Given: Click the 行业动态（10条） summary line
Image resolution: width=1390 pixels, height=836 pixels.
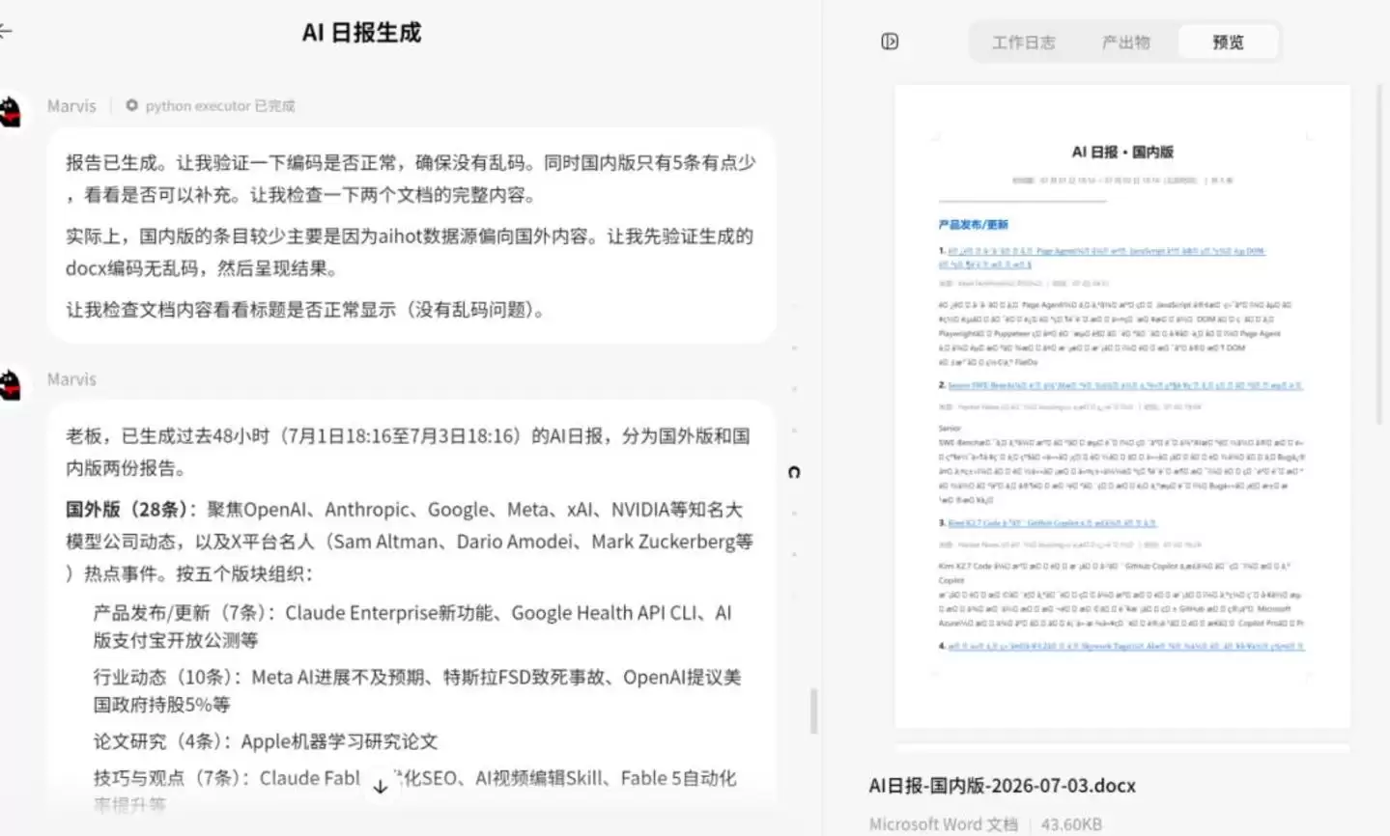Looking at the screenshot, I should click(417, 690).
